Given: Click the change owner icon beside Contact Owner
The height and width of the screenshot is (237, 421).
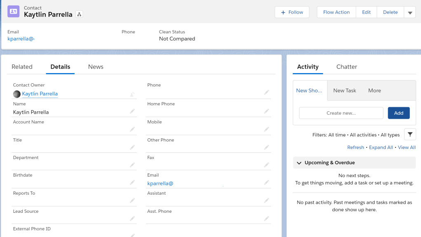Looking at the screenshot, I should (x=132, y=94).
